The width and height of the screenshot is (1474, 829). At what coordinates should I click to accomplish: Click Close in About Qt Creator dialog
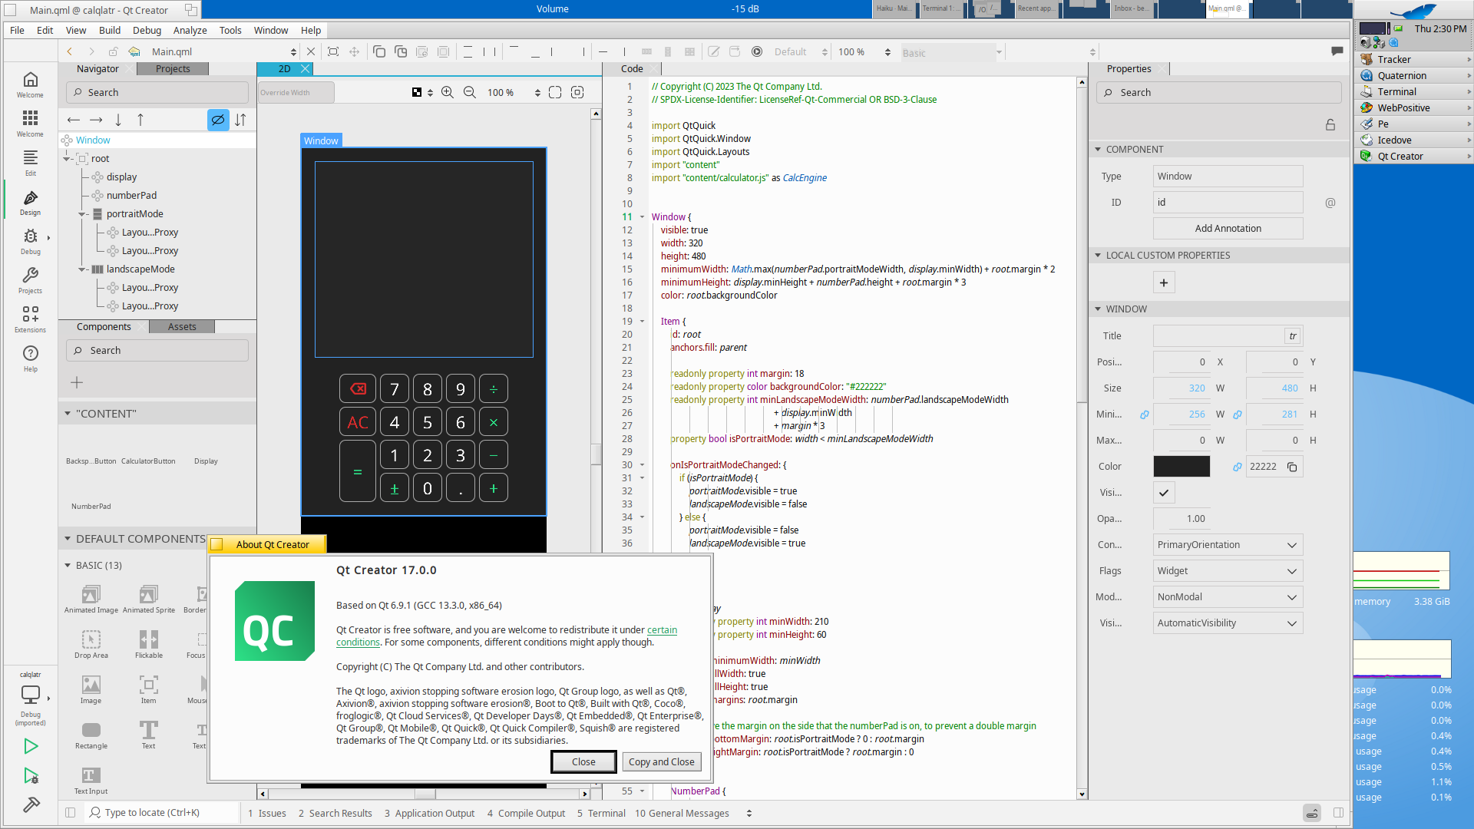[583, 761]
